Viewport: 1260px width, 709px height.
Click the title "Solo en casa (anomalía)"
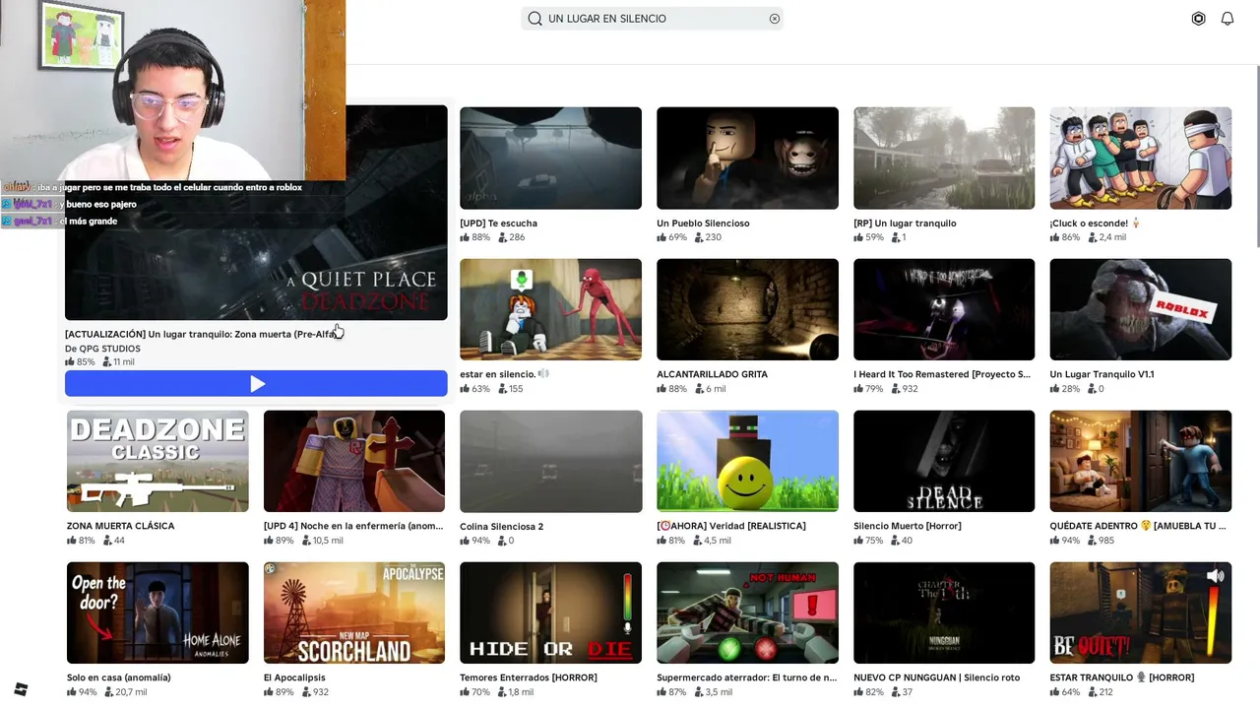pyautogui.click(x=119, y=677)
